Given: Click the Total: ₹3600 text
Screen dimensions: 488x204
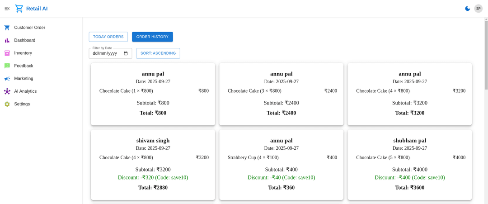Looking at the screenshot, I should click(409, 188).
